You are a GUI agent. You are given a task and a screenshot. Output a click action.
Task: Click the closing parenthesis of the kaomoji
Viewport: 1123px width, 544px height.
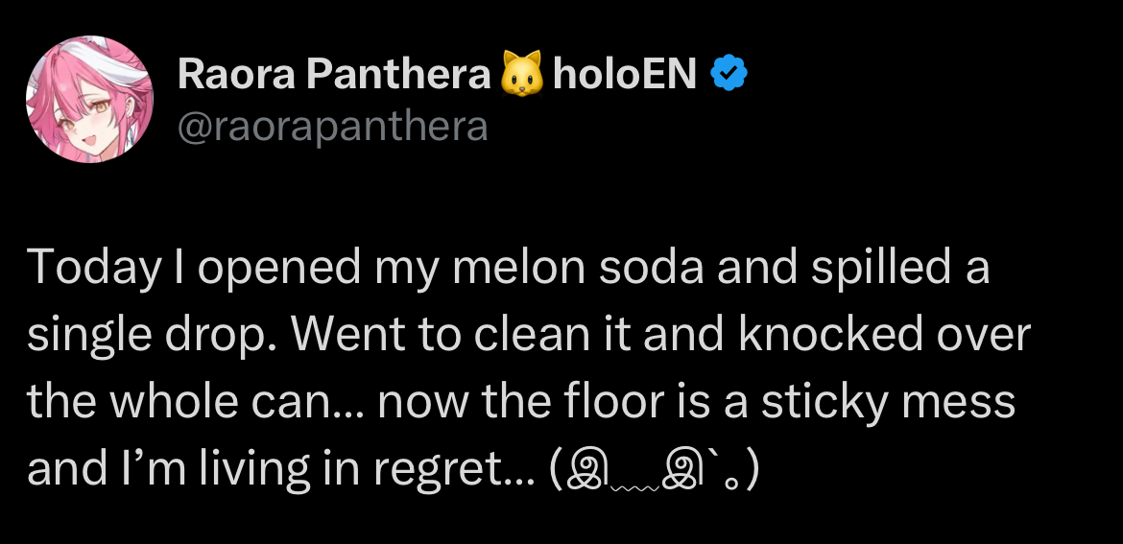pos(751,472)
